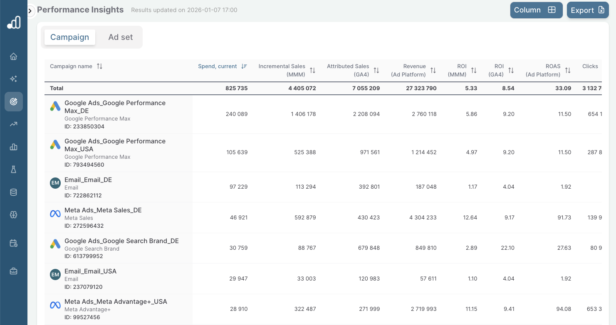Open the briefcase icon in sidebar
Viewport: 616px width, 325px height.
(13, 271)
